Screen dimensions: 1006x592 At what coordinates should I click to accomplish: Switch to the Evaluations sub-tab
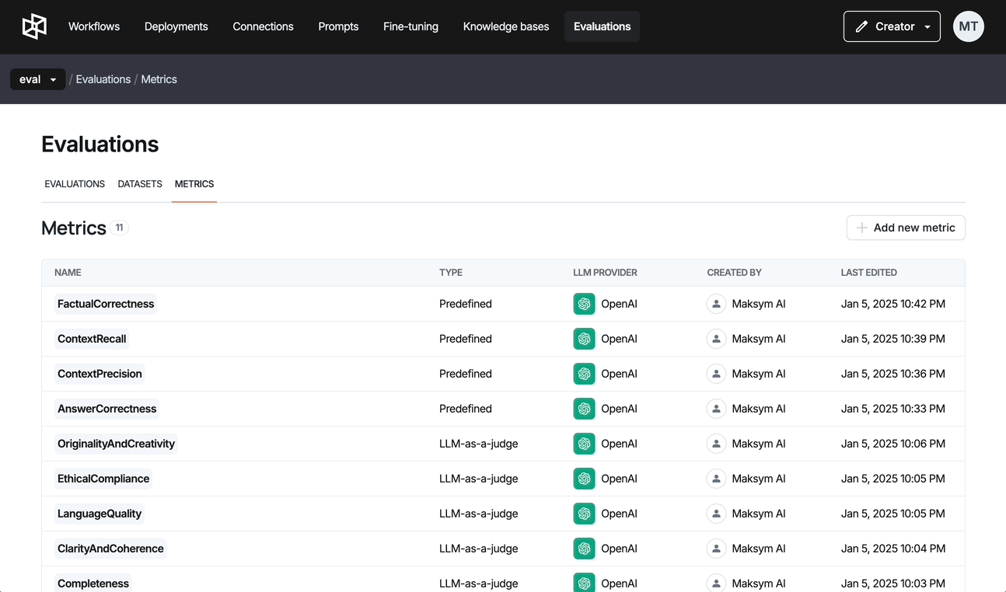coord(75,184)
